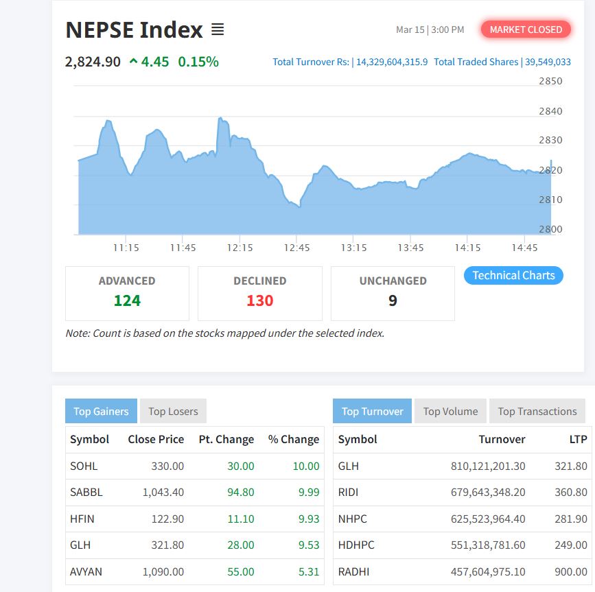Open RIDI in the turnover table
This screenshot has height=592, width=595.
click(x=348, y=492)
